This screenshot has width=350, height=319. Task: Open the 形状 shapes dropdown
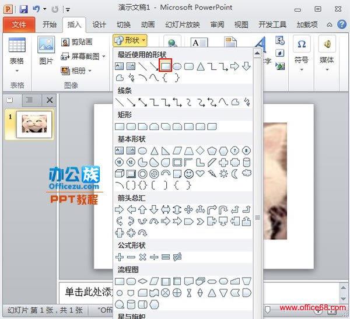click(130, 40)
